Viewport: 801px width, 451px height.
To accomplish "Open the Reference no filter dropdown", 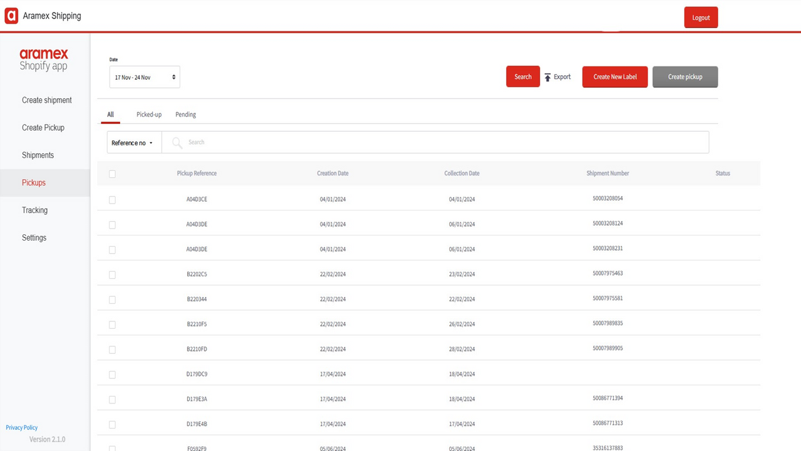I will point(134,143).
